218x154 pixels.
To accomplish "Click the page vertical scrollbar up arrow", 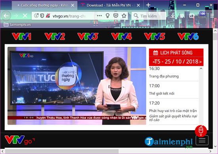I will coord(215,31).
